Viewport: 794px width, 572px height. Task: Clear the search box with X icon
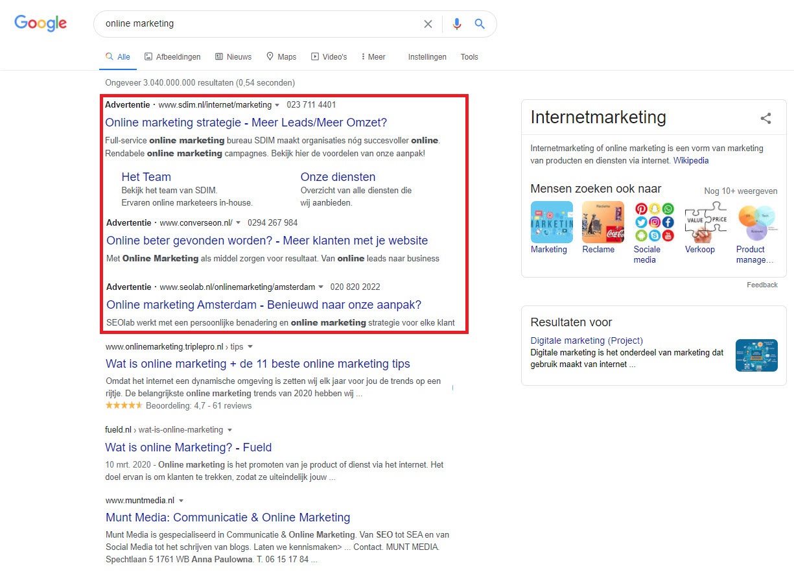(x=428, y=24)
